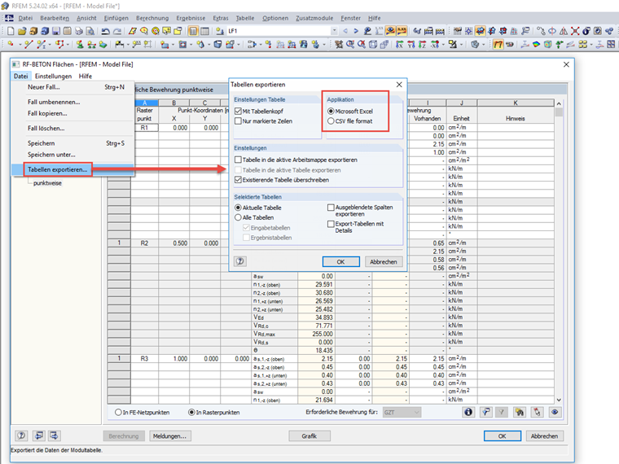Expand dropdown arrow next to new node tool

[20, 44]
